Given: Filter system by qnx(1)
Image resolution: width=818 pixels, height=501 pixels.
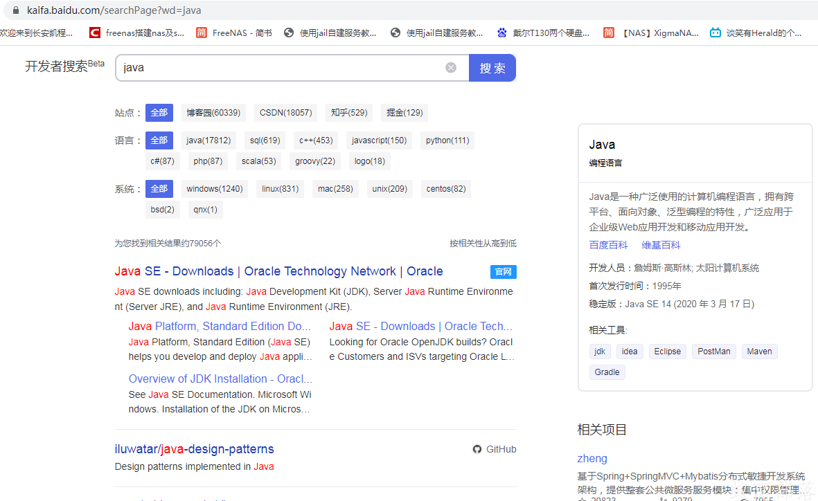Looking at the screenshot, I should click(x=206, y=210).
